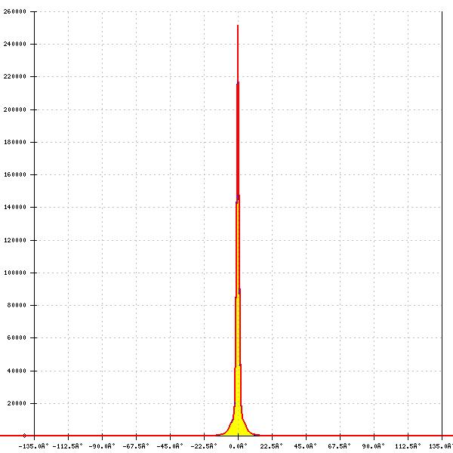Click the 22.5° x-axis label
The height and width of the screenshot is (453, 453).
coord(272,446)
